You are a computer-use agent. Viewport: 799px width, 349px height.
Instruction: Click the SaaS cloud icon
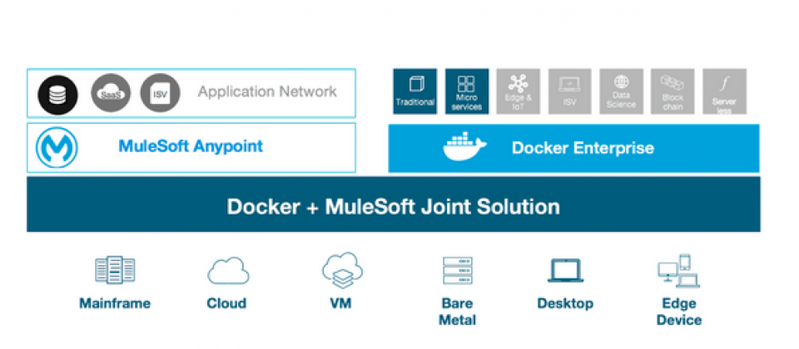click(111, 93)
